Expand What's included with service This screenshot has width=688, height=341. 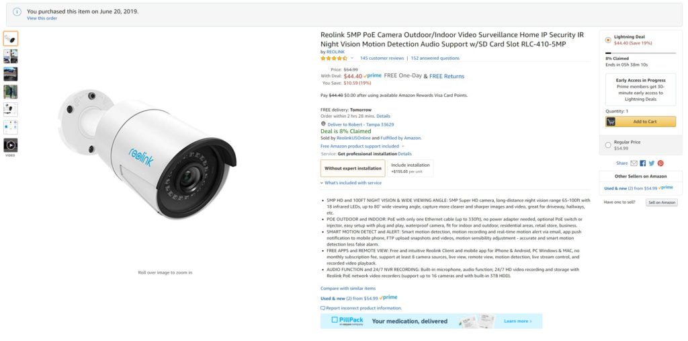click(322, 183)
